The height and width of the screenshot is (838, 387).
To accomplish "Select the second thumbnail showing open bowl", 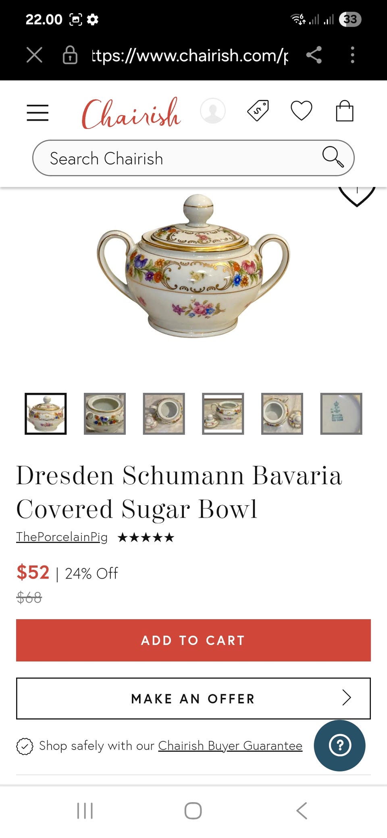I will (x=105, y=414).
